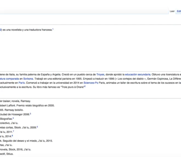Click the text 'Germán Espinosa'

[x=158, y=79]
